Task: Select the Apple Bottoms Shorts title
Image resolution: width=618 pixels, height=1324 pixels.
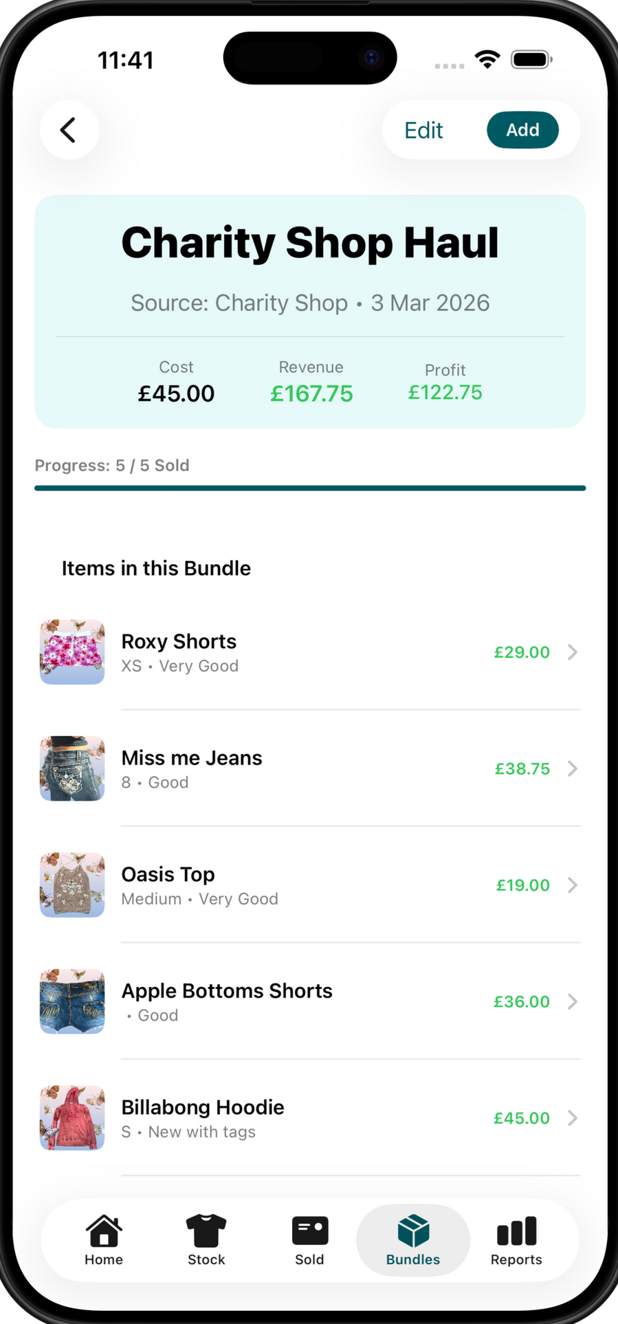Action: tap(227, 991)
